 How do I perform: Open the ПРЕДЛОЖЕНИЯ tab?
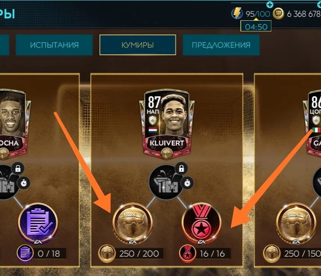(x=221, y=45)
